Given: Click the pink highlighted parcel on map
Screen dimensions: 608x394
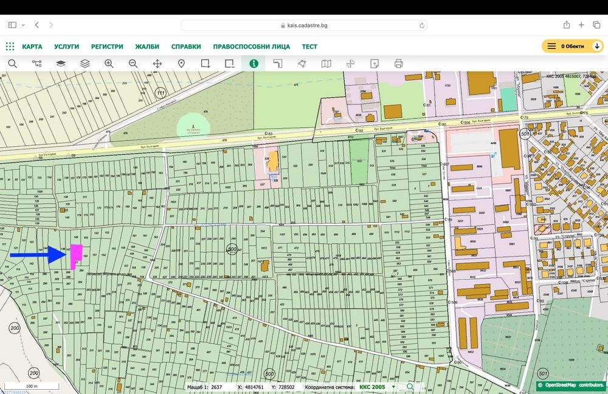Looking at the screenshot, I should (75, 256).
